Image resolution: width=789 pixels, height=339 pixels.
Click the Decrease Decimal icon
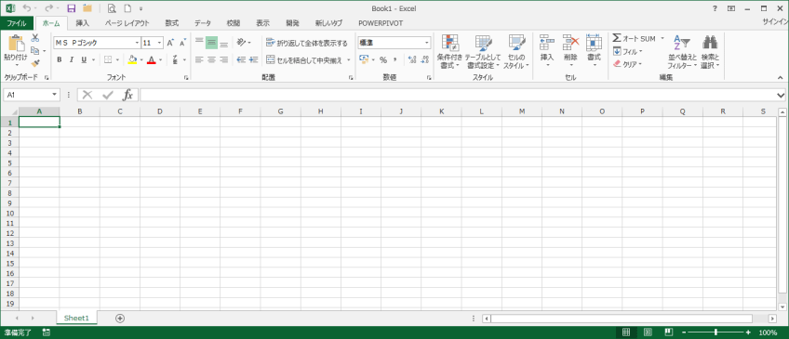[424, 59]
